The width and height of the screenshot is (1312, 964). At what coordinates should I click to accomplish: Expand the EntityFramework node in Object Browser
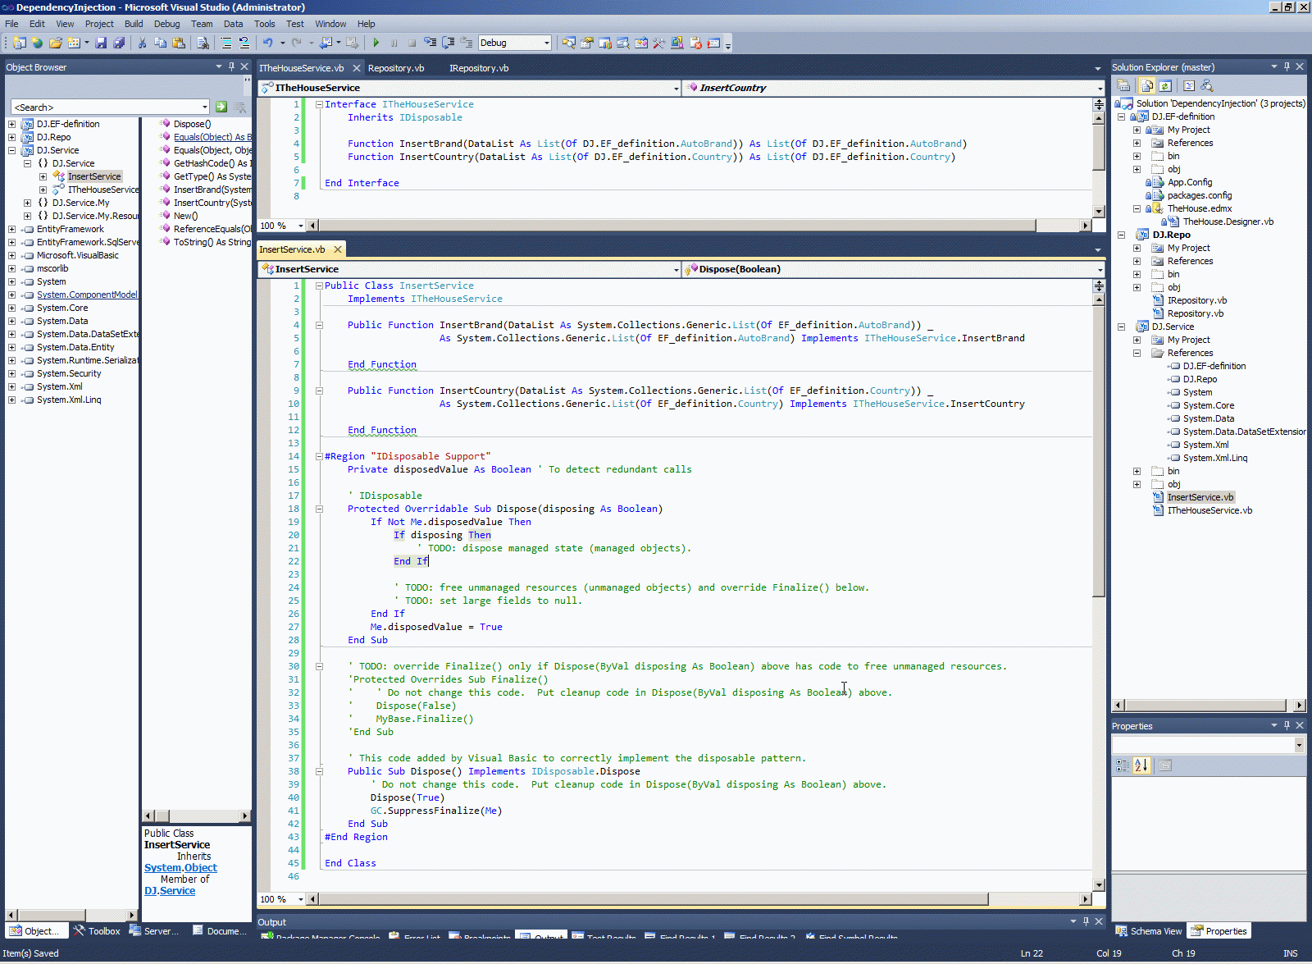click(11, 229)
